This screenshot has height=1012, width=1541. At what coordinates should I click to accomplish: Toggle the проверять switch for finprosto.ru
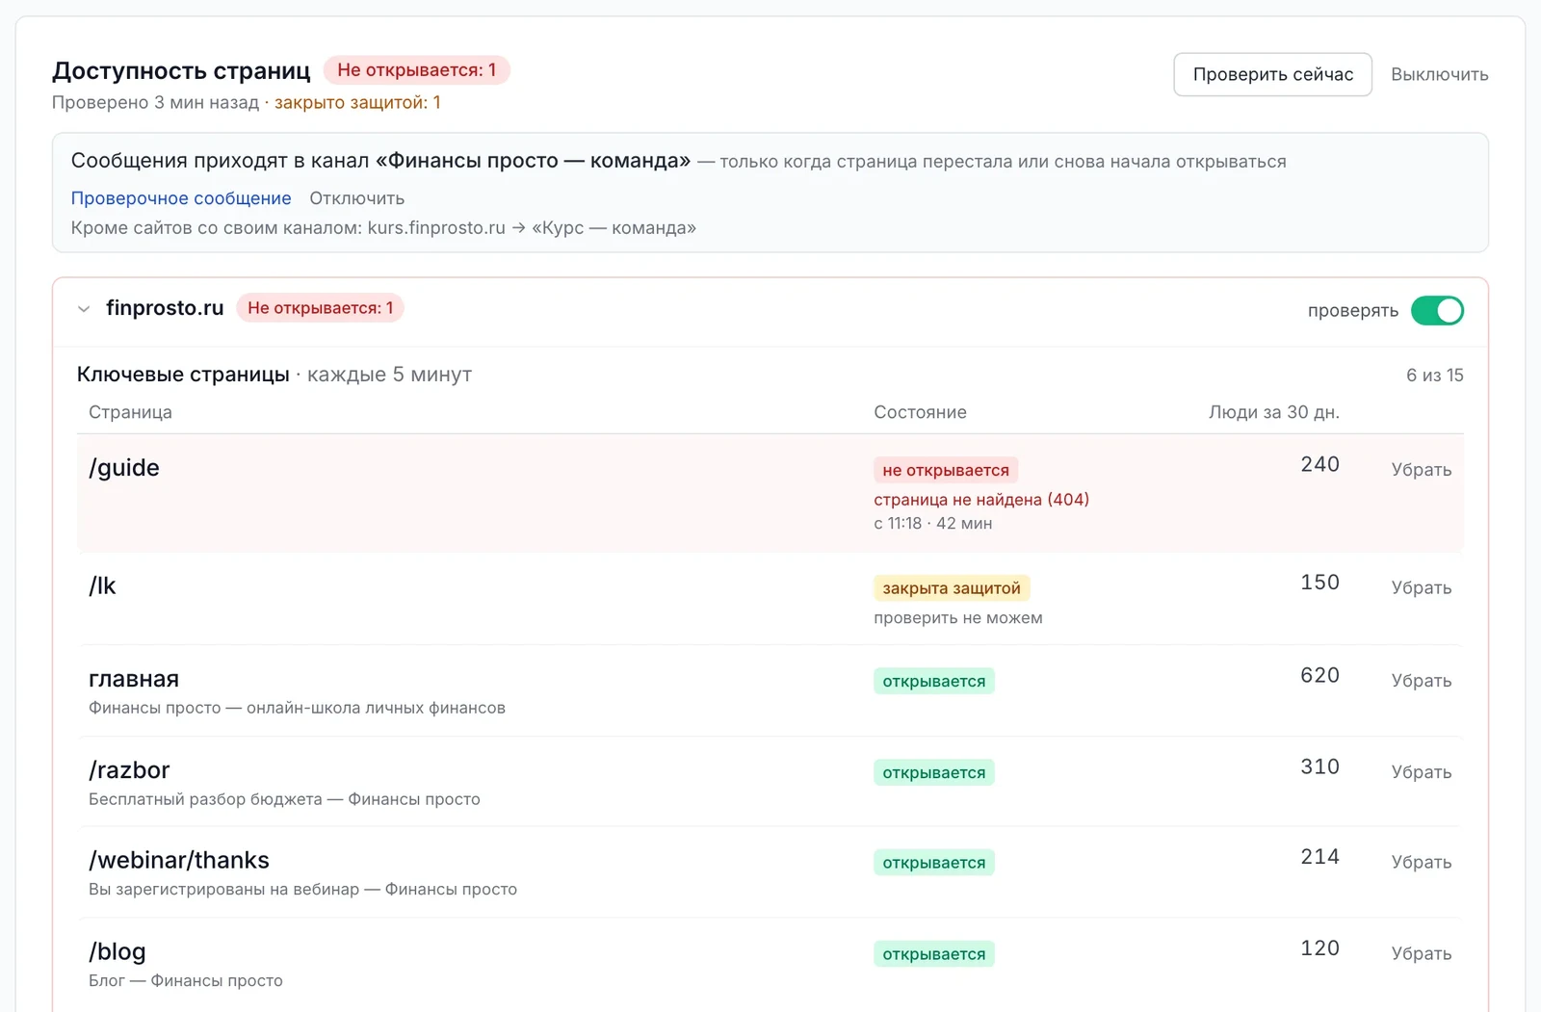click(x=1437, y=310)
